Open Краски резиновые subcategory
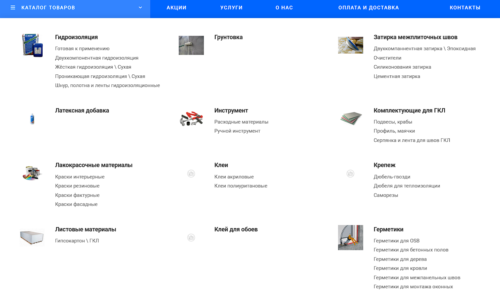Image resolution: width=500 pixels, height=292 pixels. [x=77, y=186]
